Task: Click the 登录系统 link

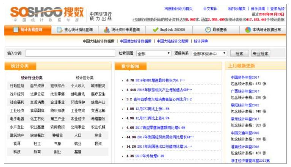Action: pyautogui.click(x=277, y=9)
